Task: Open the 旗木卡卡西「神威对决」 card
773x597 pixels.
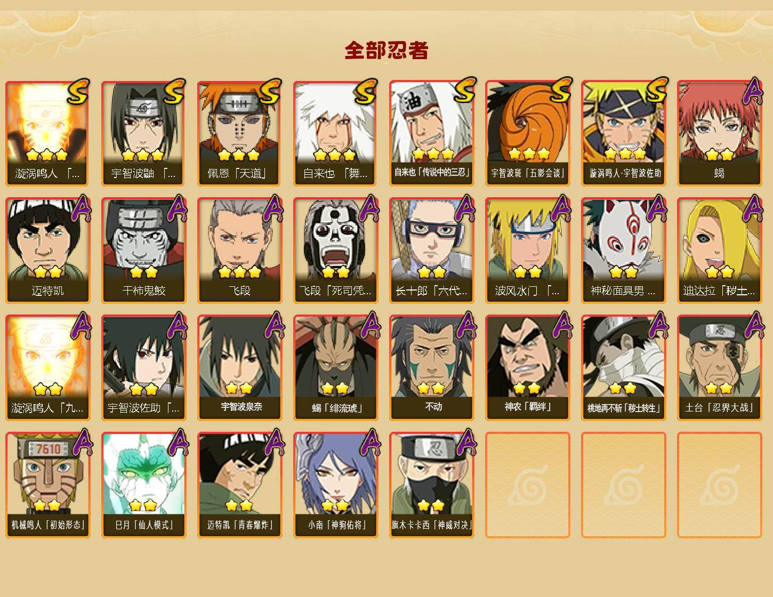Action: click(431, 485)
